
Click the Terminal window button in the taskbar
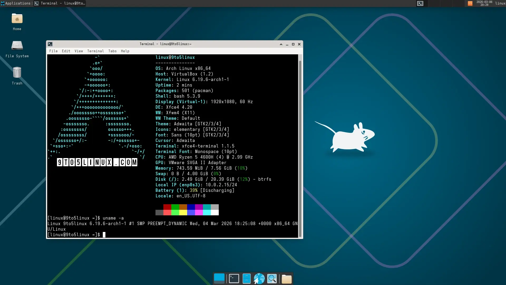pos(60,3)
